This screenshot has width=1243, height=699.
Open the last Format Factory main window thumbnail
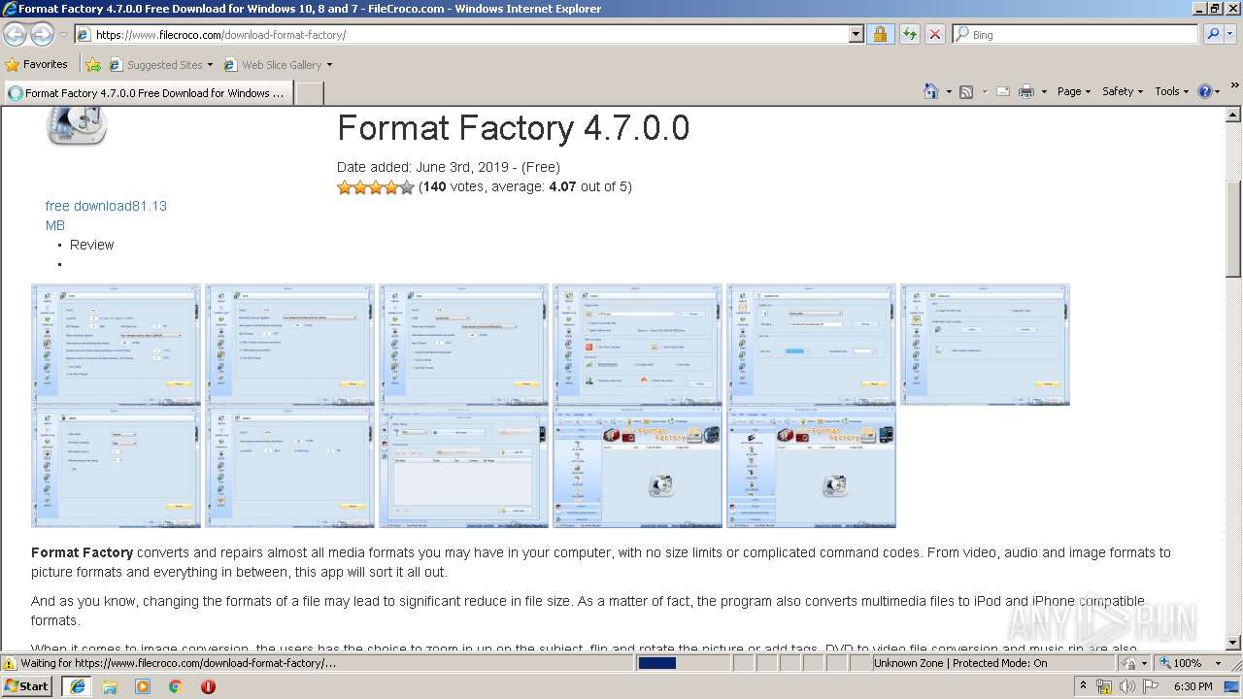(x=811, y=467)
